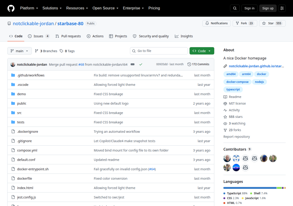Open 172 Commits history link
The width and height of the screenshot is (293, 206).
pos(198,64)
